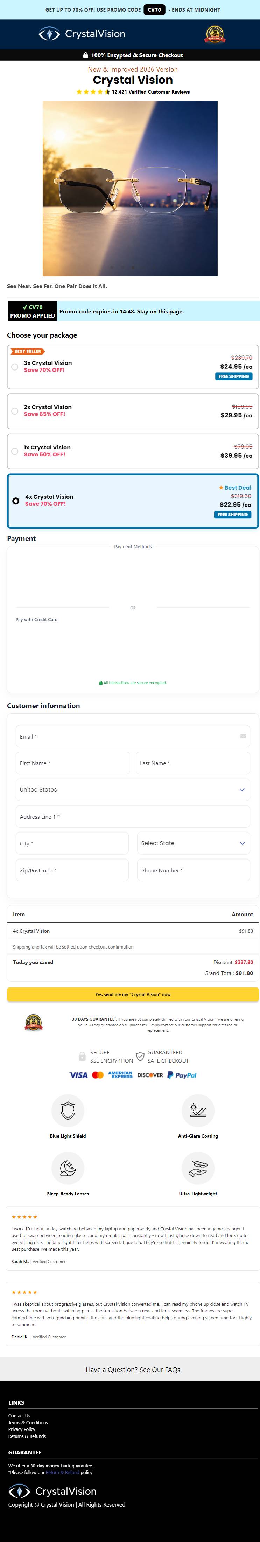Open the Privacy Policy footer link

(21, 1429)
